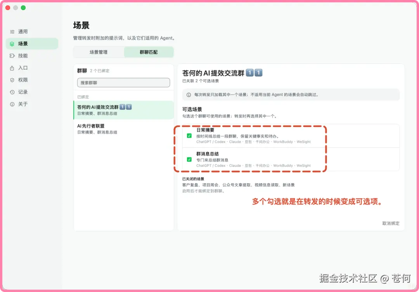The height and width of the screenshot is (292, 419).
Task: Click the info icon in the notice banner
Action: [189, 95]
